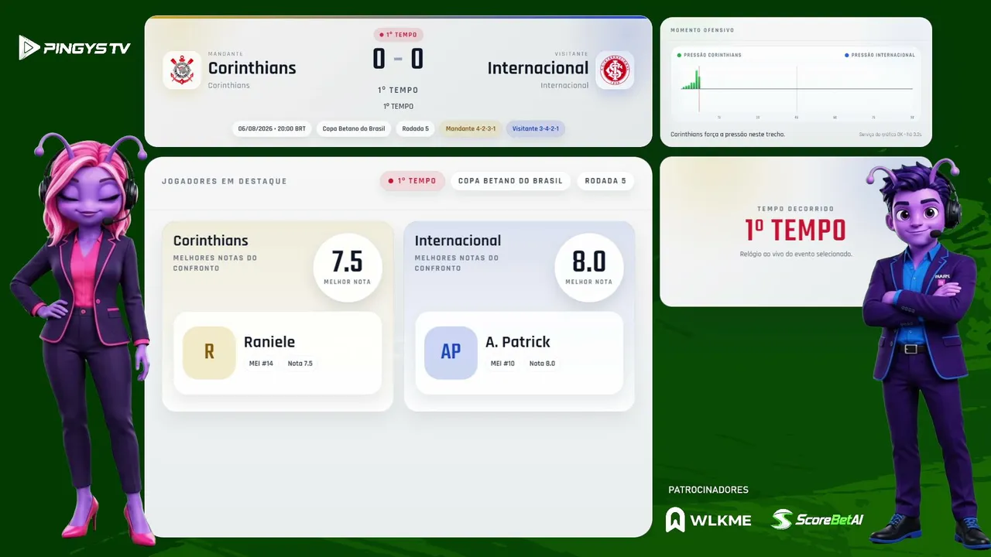Select the Mandante 4-2-3-1 formation chip

(x=471, y=128)
